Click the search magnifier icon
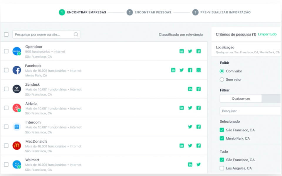The width and height of the screenshot is (282, 176). (76, 34)
